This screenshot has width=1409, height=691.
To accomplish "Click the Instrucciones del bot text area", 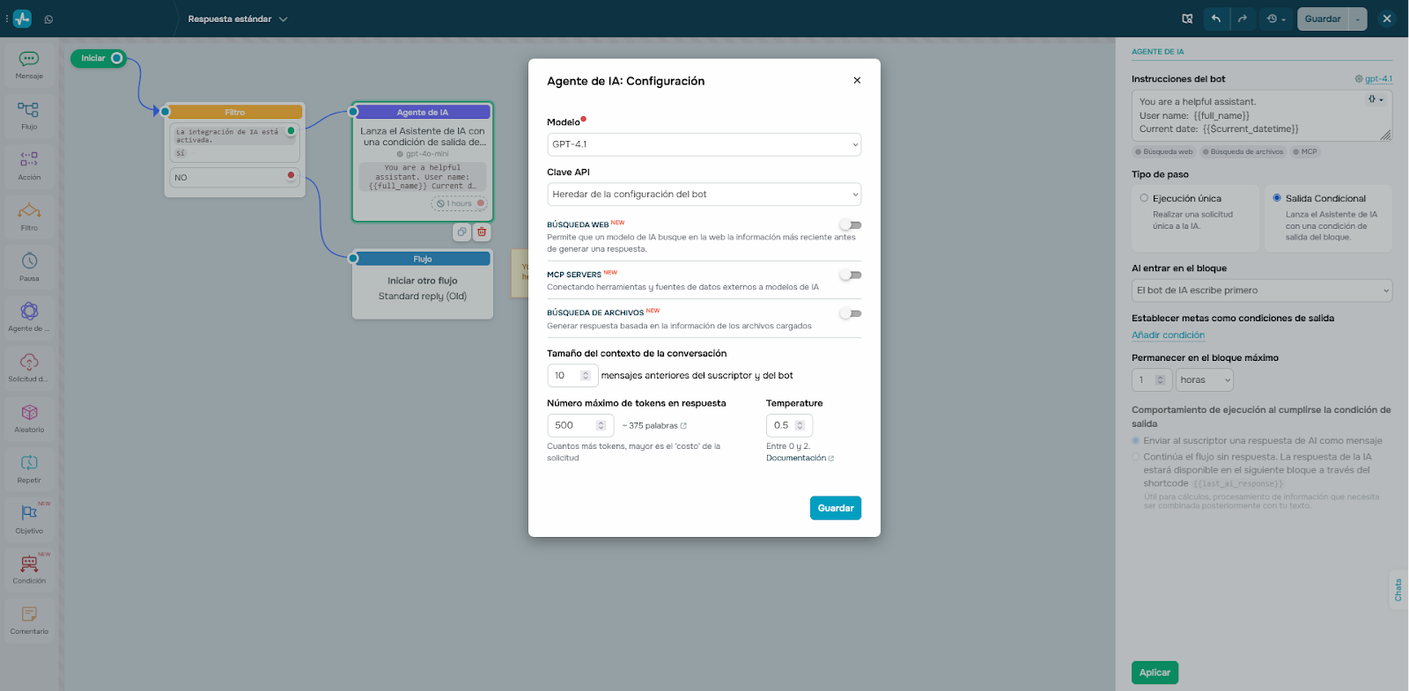I will tap(1262, 115).
